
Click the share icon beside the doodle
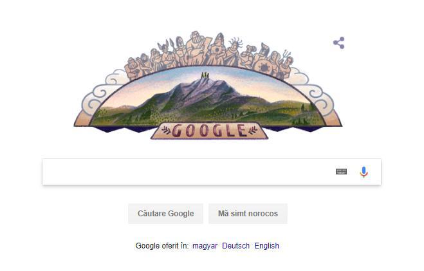(x=339, y=42)
